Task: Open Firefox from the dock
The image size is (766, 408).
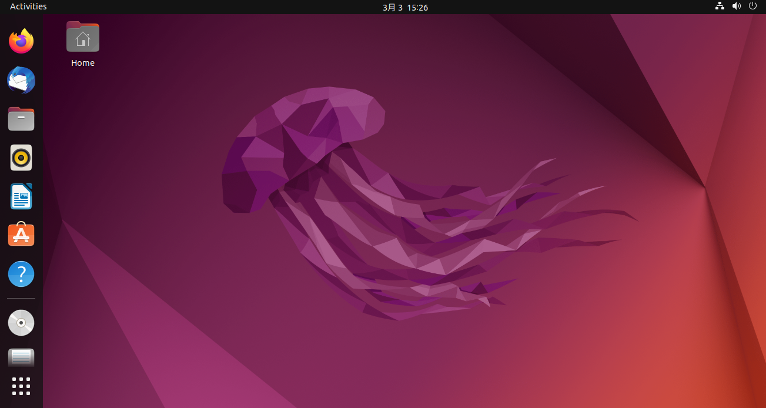Action: click(21, 41)
